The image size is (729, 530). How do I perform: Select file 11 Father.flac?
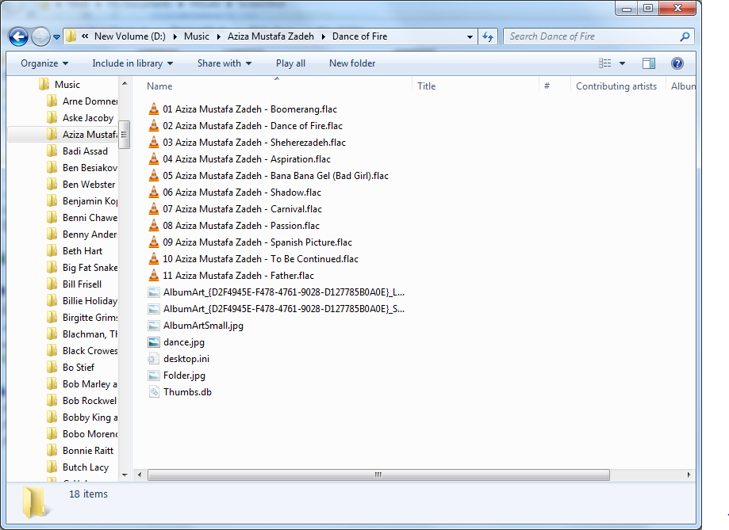[x=238, y=276]
